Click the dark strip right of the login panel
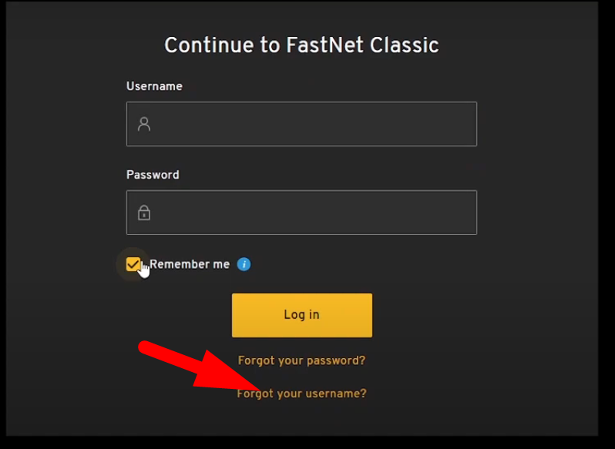The width and height of the screenshot is (615, 449). [x=606, y=223]
